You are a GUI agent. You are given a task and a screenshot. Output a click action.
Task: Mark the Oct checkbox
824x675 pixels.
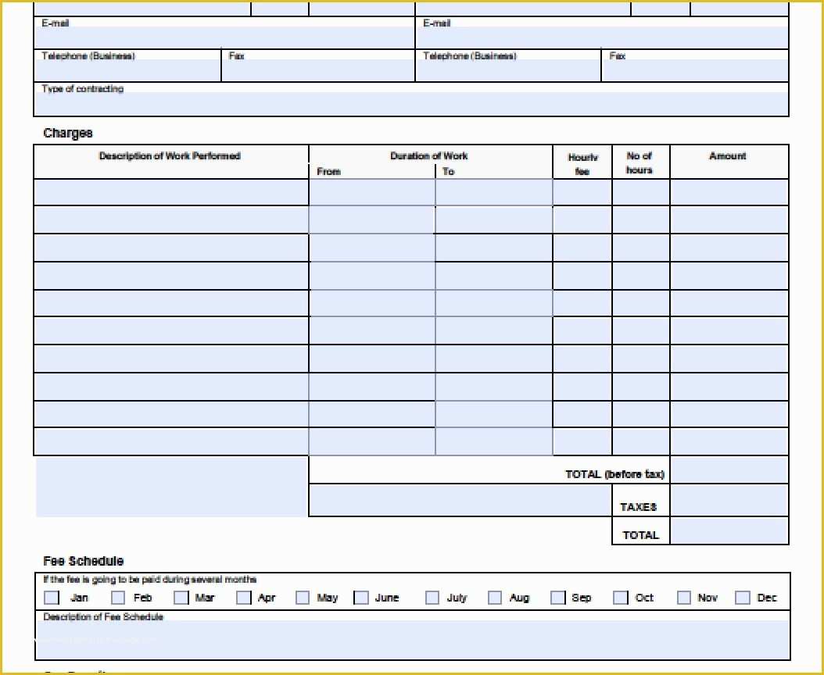(x=621, y=598)
